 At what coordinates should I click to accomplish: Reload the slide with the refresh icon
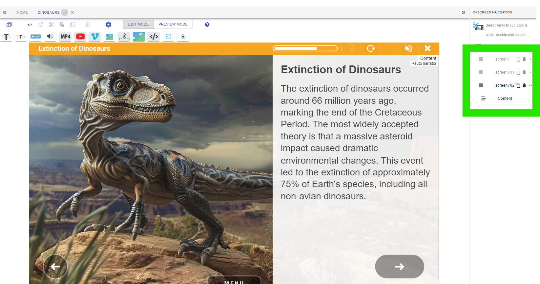tap(371, 48)
